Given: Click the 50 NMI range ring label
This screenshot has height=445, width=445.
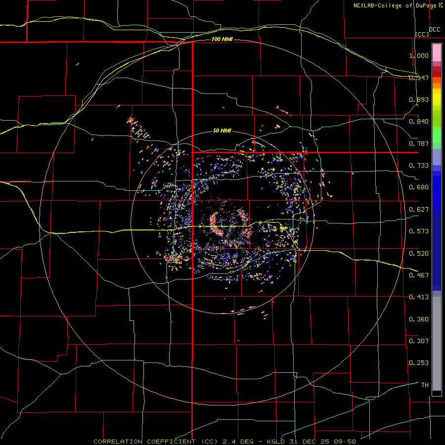Looking at the screenshot, I should tap(222, 131).
